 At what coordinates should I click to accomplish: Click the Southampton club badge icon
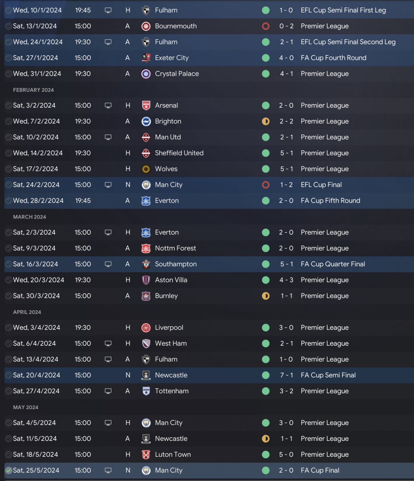146,264
